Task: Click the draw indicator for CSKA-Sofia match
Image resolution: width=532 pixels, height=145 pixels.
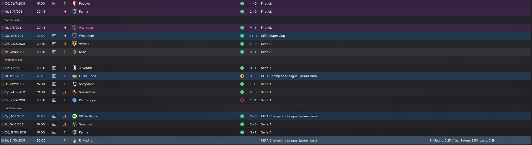Action: pos(242,76)
